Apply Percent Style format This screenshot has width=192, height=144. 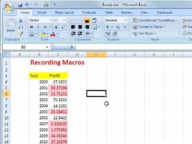pyautogui.click(x=118, y=27)
